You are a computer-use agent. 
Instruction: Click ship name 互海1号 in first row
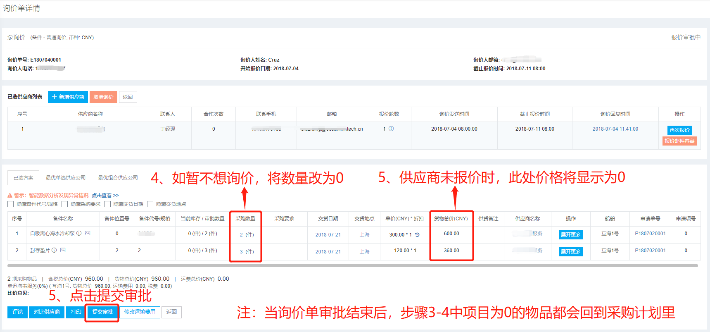[610, 234]
